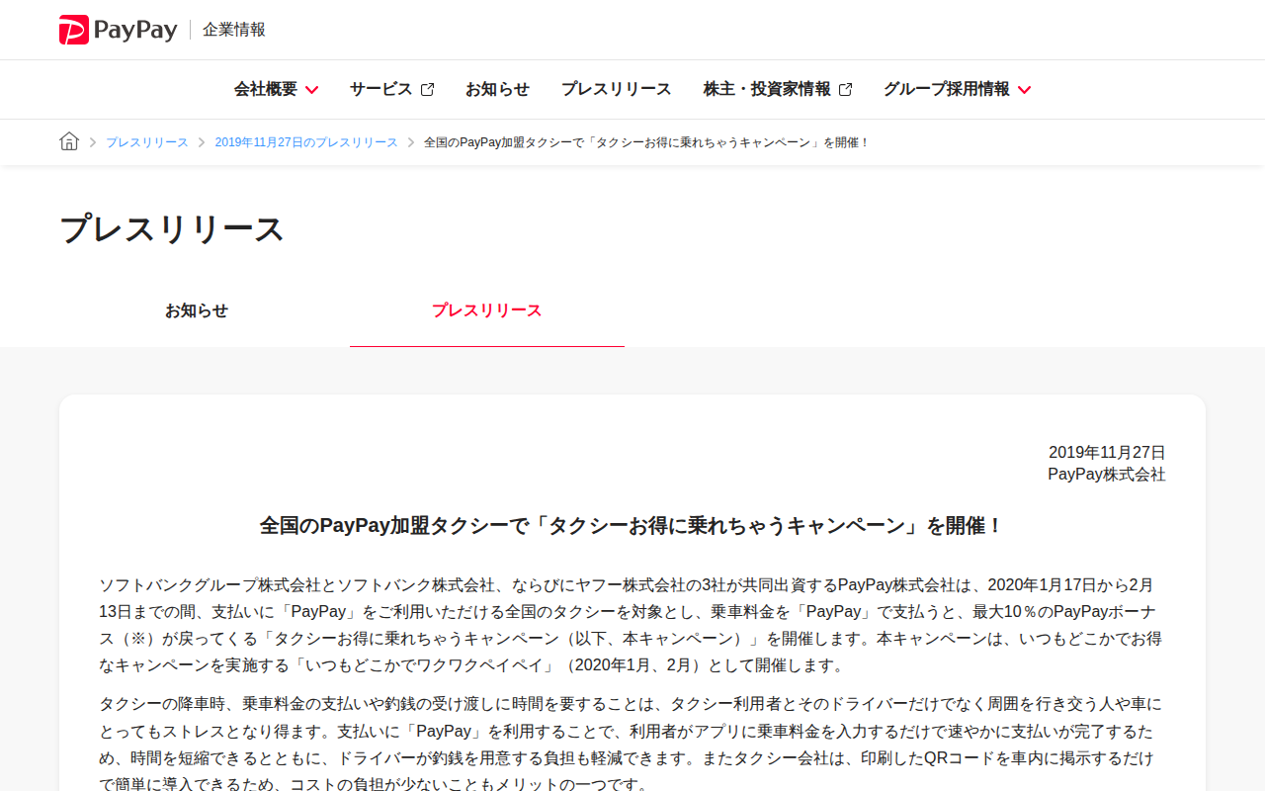The image size is (1265, 791).
Task: Click external link icon next to 株主・投資家情報
Action: [845, 89]
